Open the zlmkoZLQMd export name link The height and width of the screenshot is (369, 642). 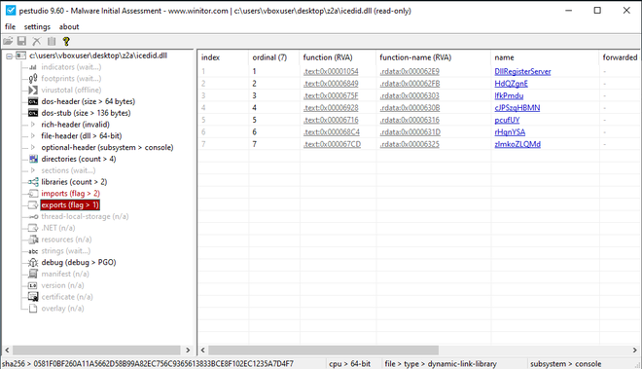517,144
